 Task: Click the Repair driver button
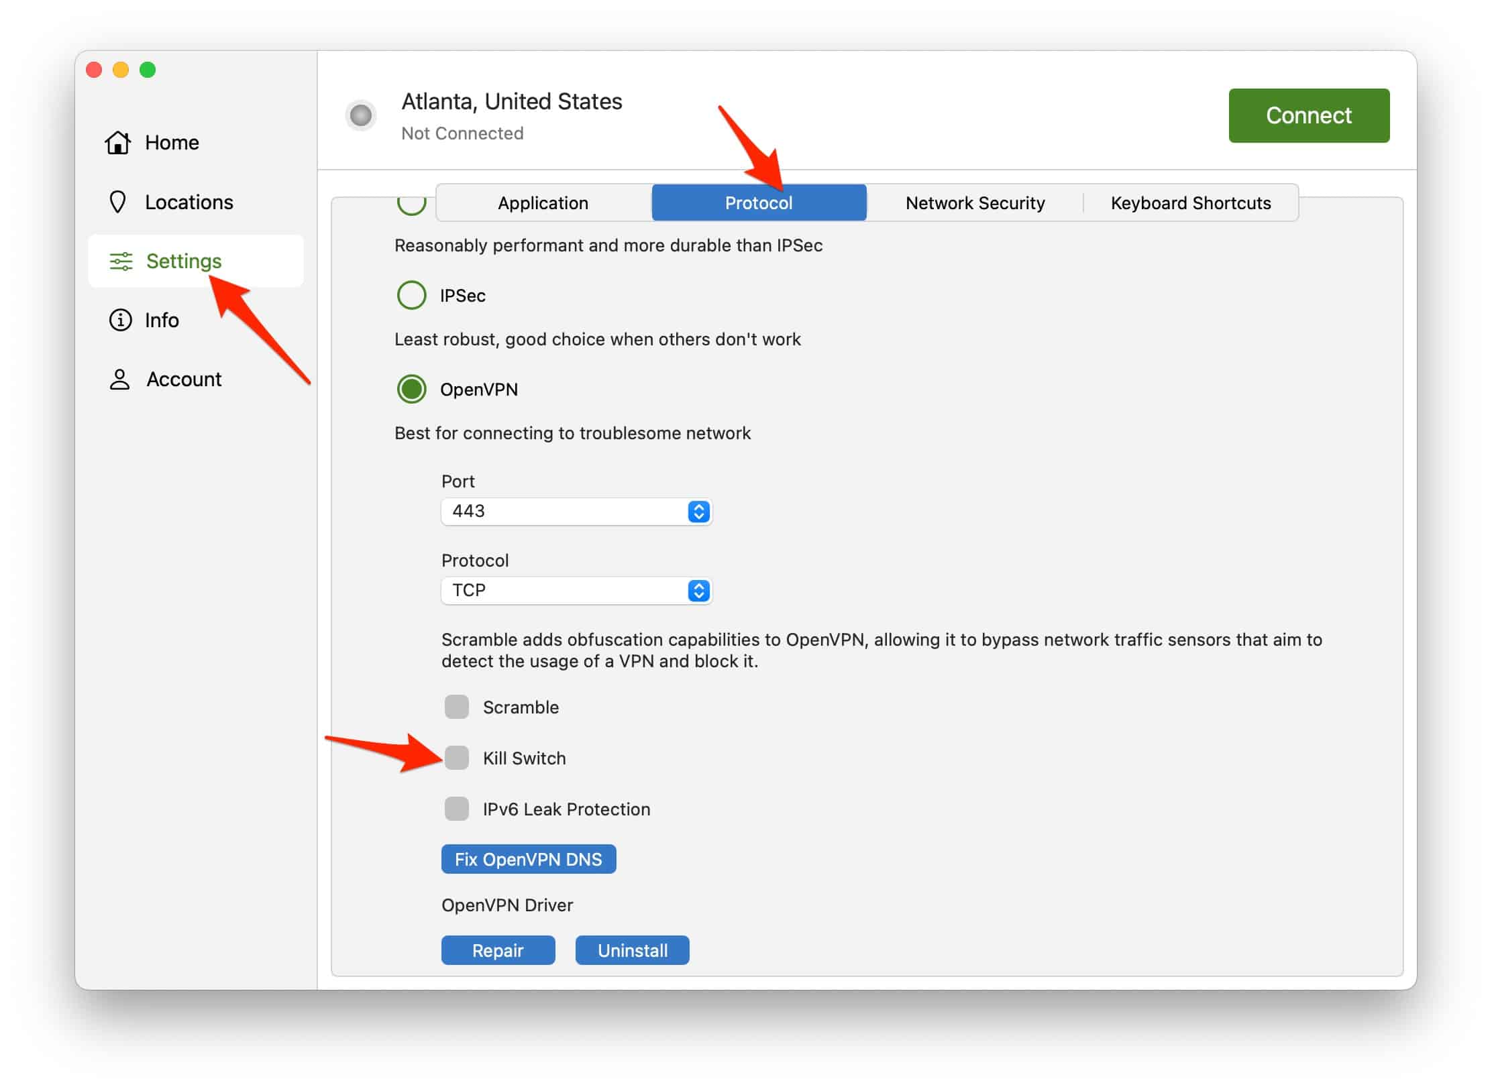click(498, 950)
